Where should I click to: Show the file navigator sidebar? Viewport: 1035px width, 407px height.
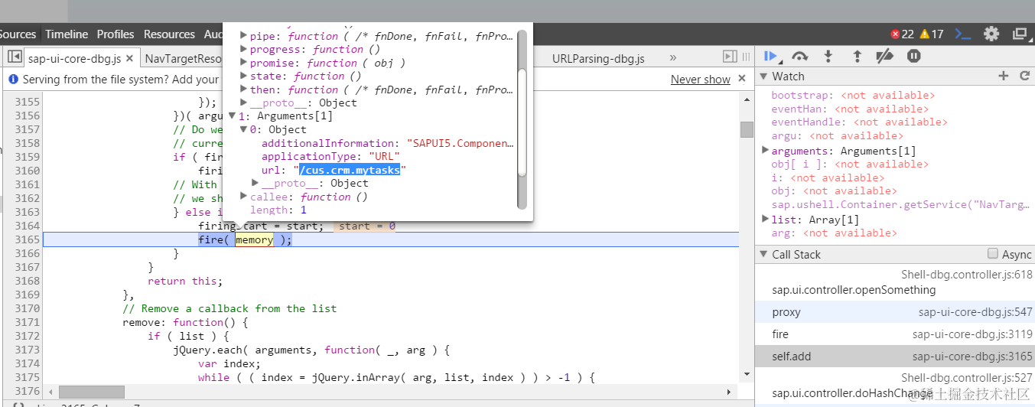15,57
